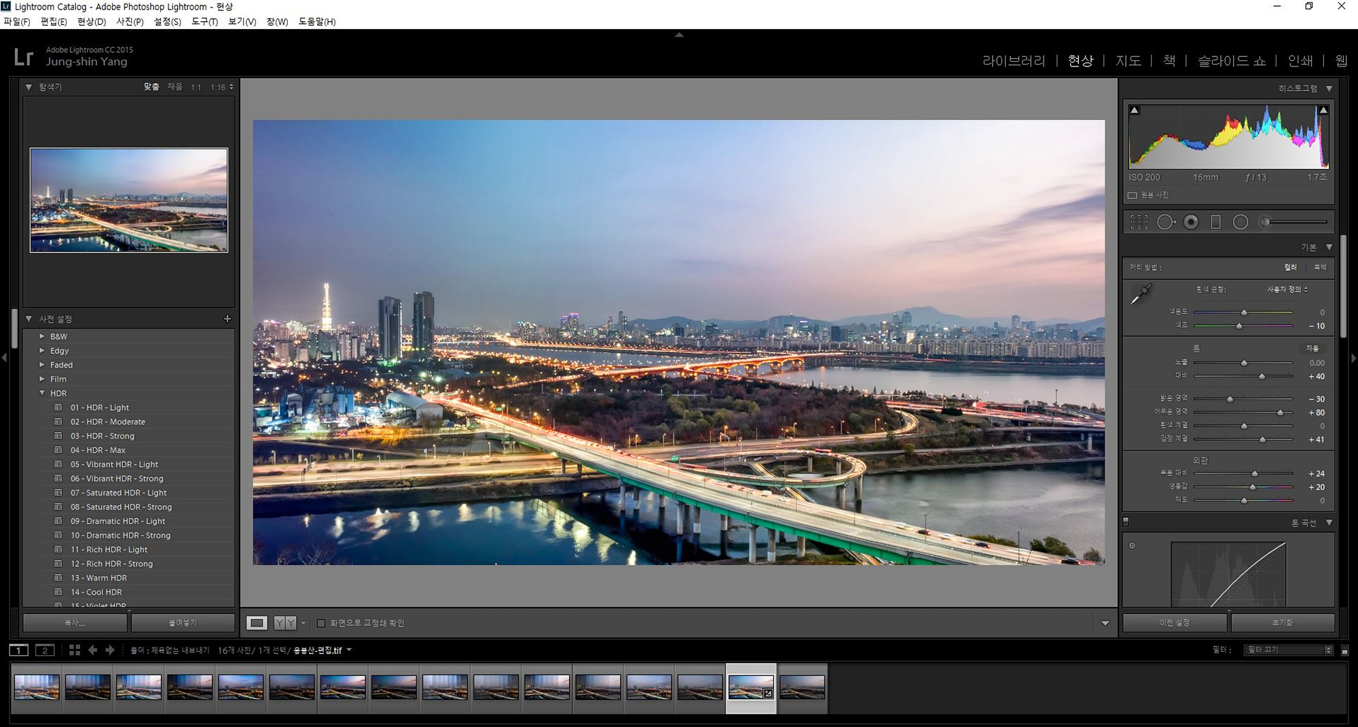The height and width of the screenshot is (727, 1358).
Task: Pick the Radial Filter tool
Action: tap(1241, 222)
